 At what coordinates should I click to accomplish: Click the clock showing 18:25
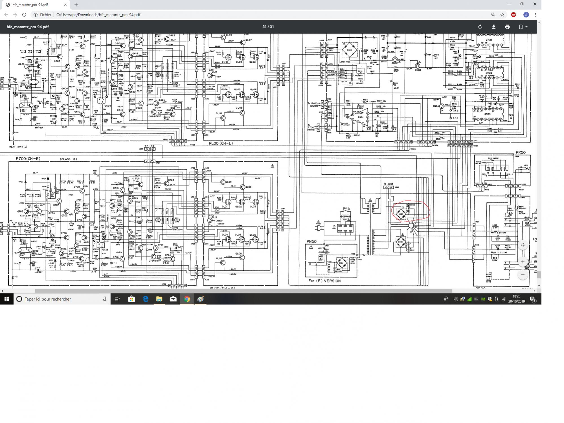coord(516,299)
